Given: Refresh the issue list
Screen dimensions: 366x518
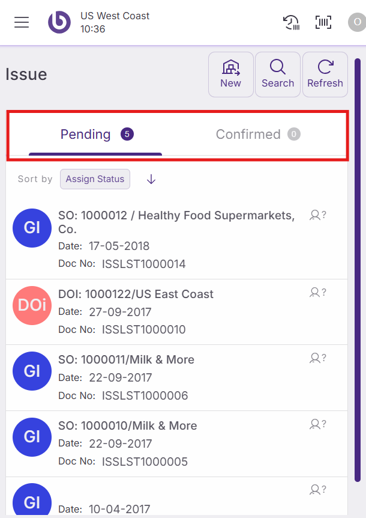Looking at the screenshot, I should point(325,75).
